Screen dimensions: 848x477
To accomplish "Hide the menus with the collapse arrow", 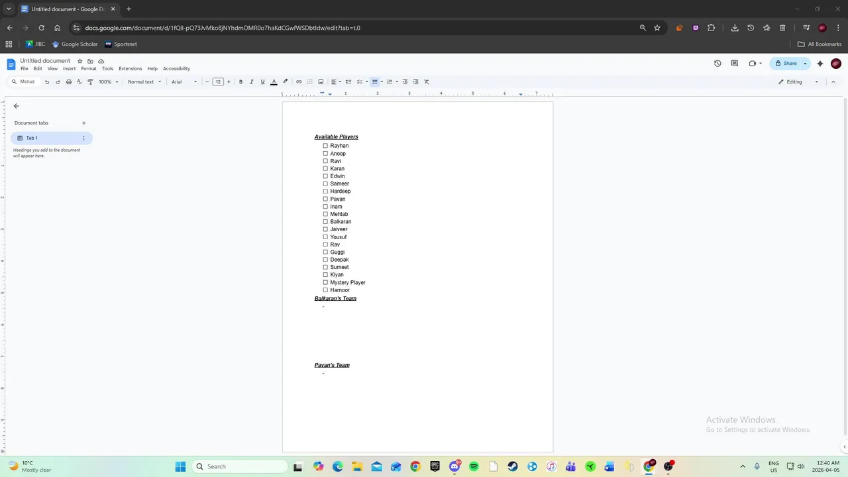I will [x=833, y=82].
